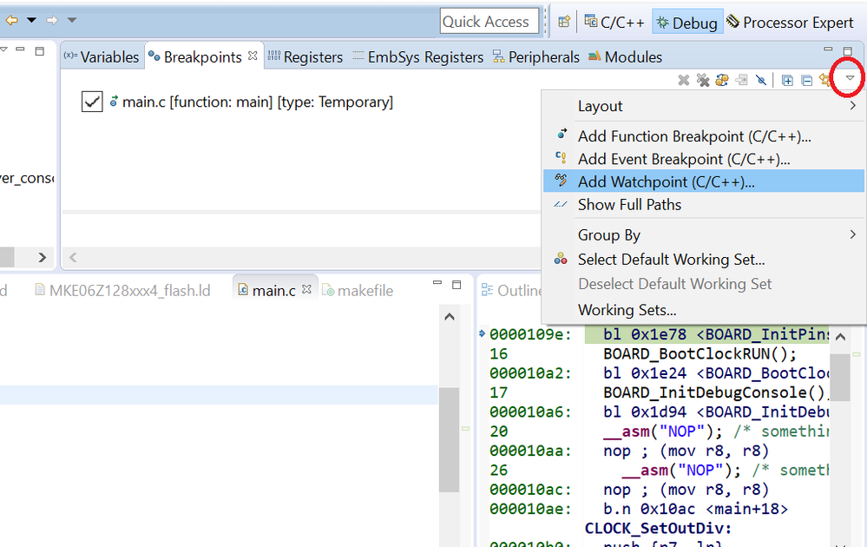This screenshot has width=867, height=547.
Task: Close the main.c editor tab
Action: [x=307, y=289]
